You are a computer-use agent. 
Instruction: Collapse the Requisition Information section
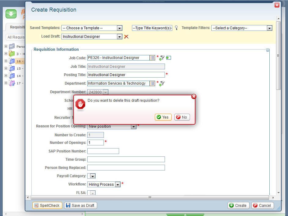tap(268, 50)
